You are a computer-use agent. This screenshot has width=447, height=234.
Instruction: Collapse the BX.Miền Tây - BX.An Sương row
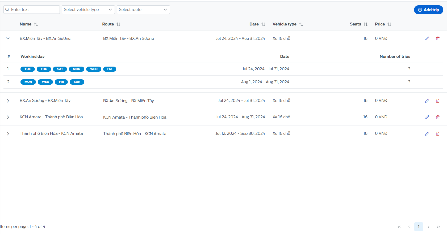pyautogui.click(x=8, y=38)
